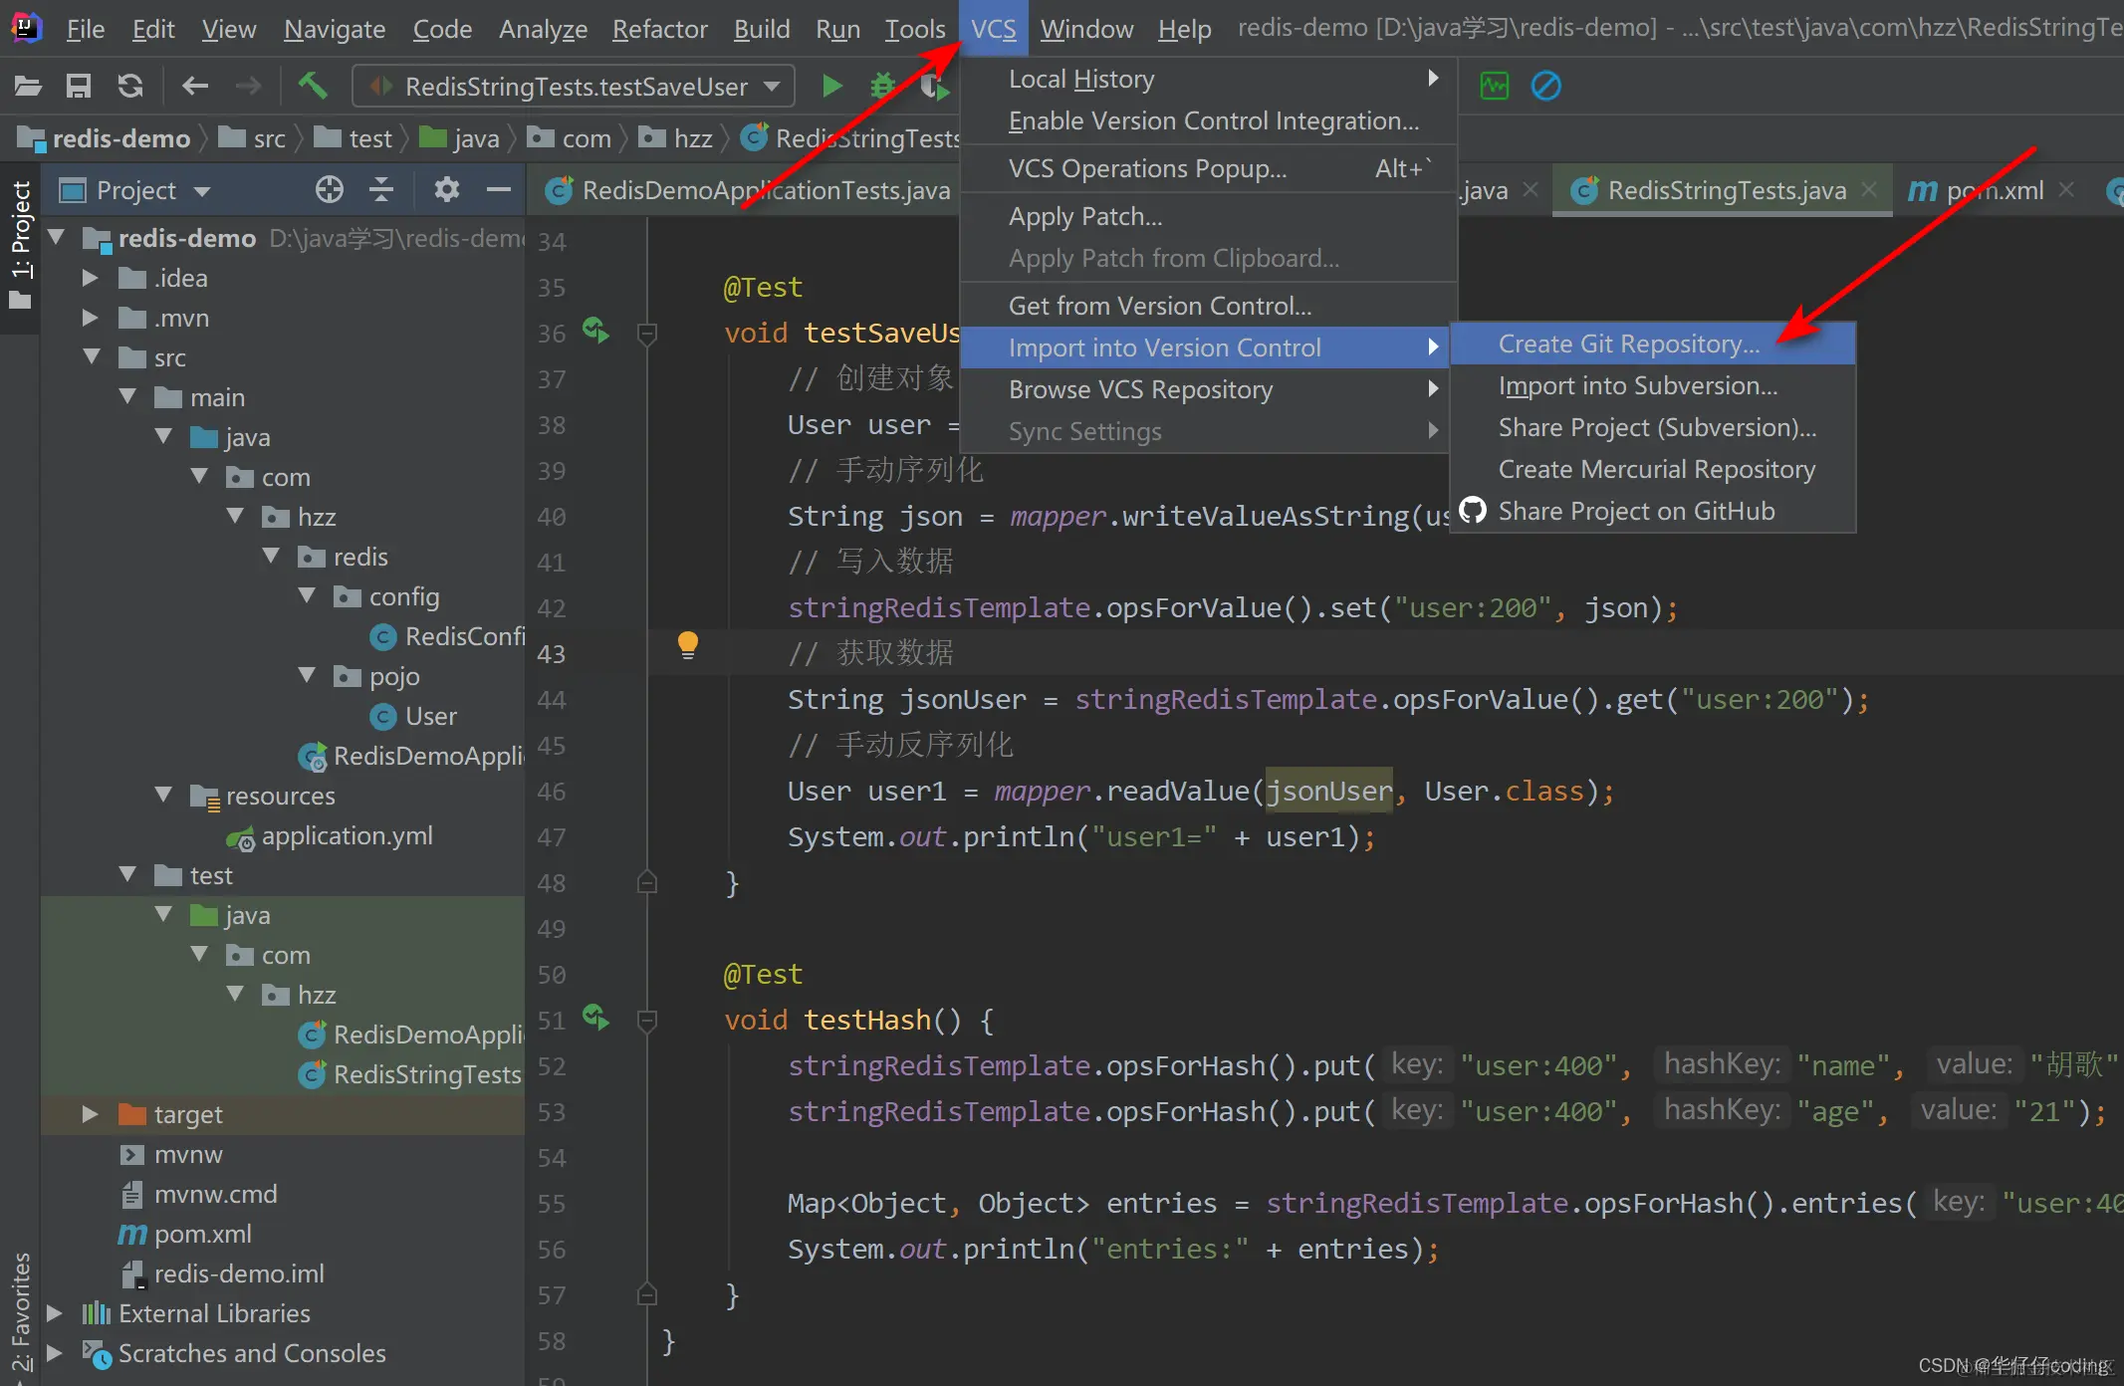Click the Save All toolbar icon
The image size is (2124, 1386).
coord(79,87)
